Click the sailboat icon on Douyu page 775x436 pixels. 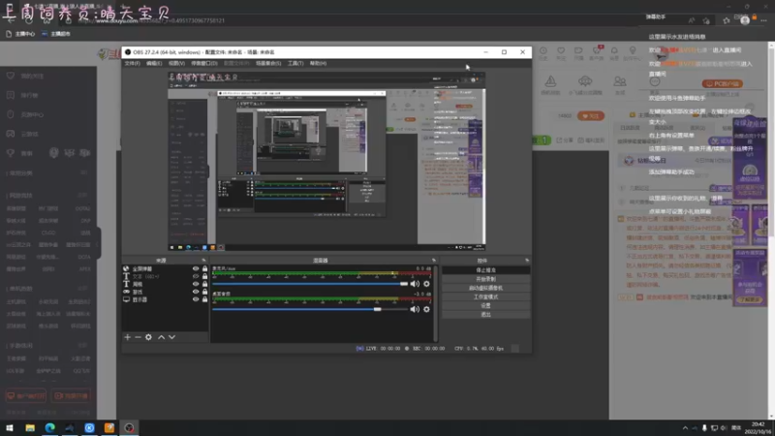click(550, 81)
